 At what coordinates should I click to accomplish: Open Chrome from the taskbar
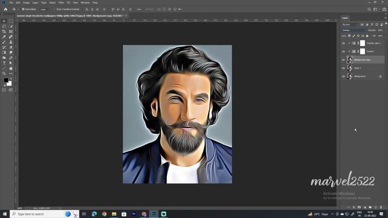(x=104, y=214)
